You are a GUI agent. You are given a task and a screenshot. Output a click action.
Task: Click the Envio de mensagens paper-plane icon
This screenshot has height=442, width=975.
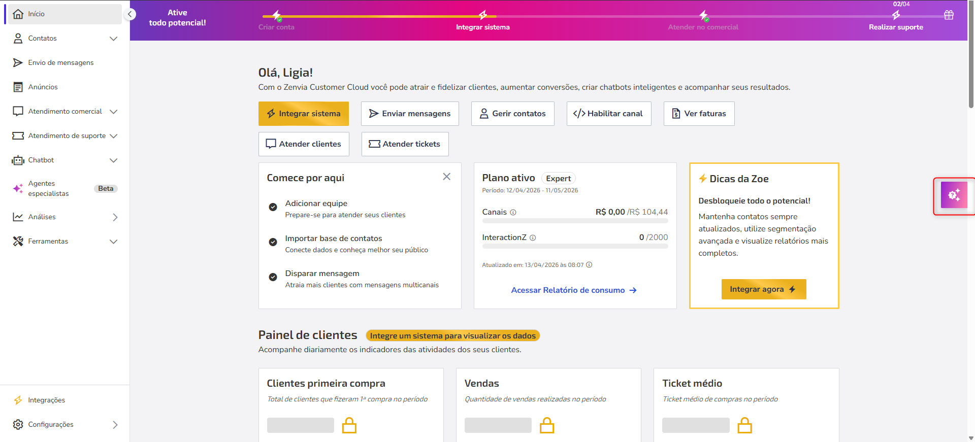18,62
